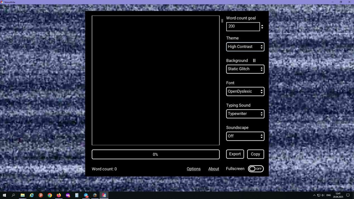Launch Internet Explorer from the taskbar
This screenshot has height=199, width=354.
pos(32,195)
